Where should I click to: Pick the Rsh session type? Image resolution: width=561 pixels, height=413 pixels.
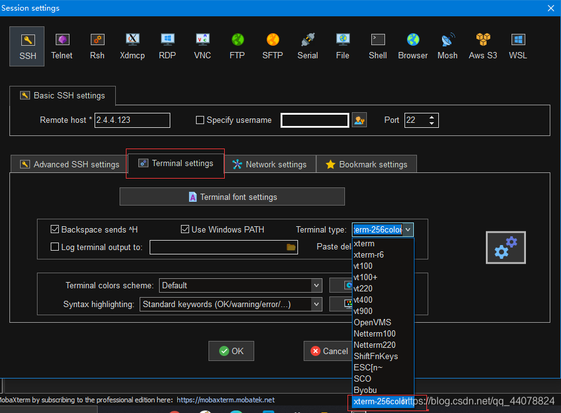click(x=97, y=46)
